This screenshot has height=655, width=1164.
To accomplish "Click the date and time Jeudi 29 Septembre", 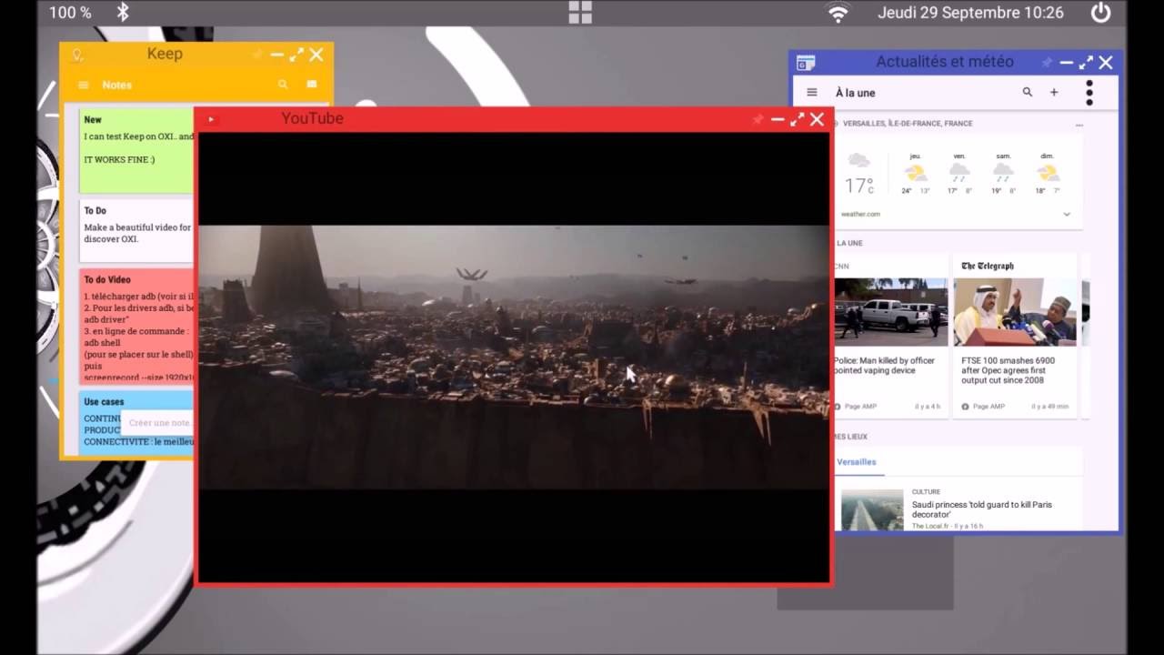I will [970, 13].
